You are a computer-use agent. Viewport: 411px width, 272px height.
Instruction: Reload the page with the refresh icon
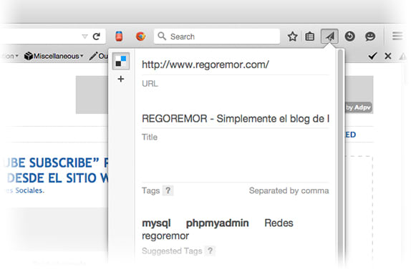pyautogui.click(x=97, y=37)
